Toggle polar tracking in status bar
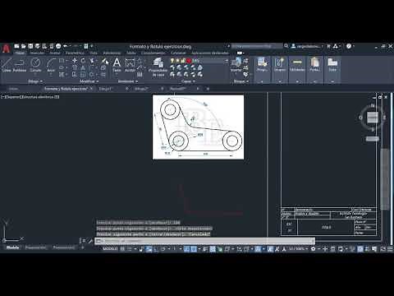The width and height of the screenshot is (394, 296). point(163,249)
